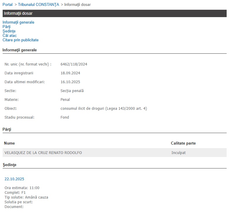Open the Citare prin publicitate link
Image resolution: width=229 pixels, height=213 pixels.
(20, 40)
